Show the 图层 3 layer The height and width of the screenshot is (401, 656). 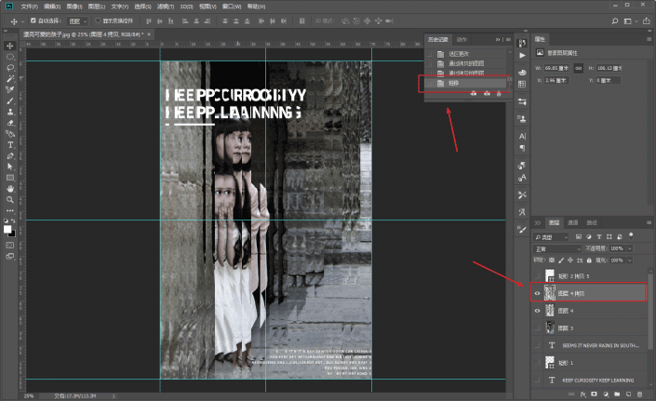tap(537, 328)
